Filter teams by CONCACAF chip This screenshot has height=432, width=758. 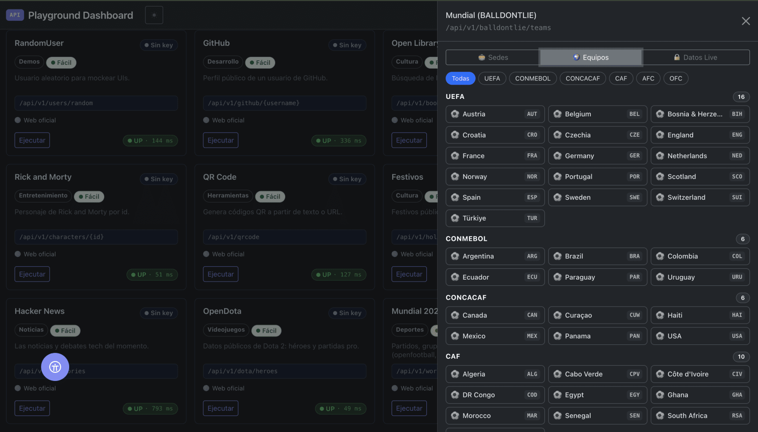tap(583, 79)
